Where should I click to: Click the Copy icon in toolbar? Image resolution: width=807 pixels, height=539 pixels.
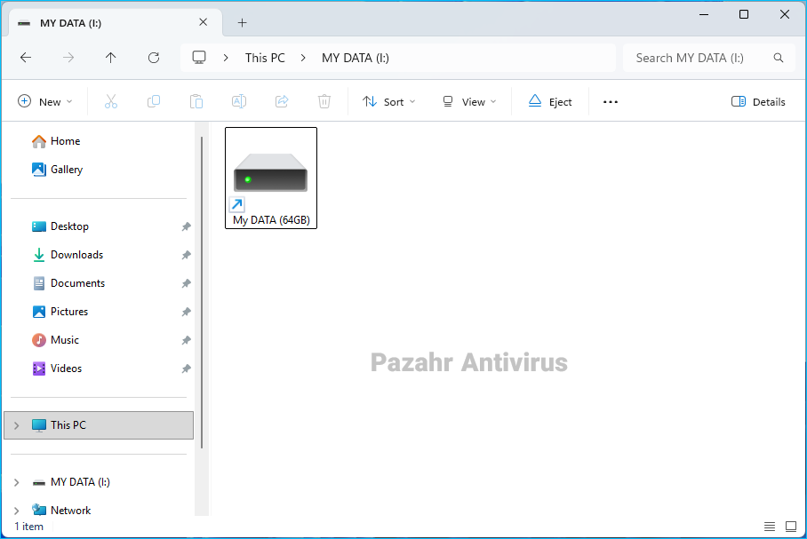click(154, 101)
